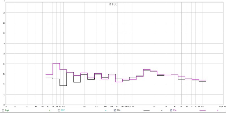The height and width of the screenshot is (113, 226).
Task: Click the 0.9 label on vertical axis
Action: [4, 13]
